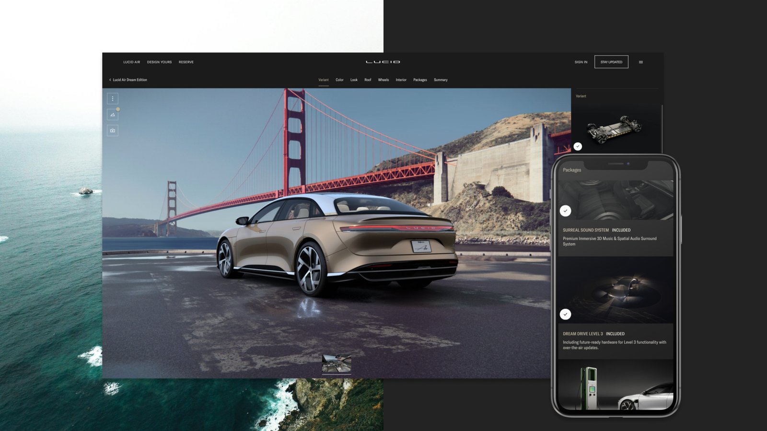Viewport: 767px width, 431px height.
Task: Click the 'Packages' heading on phone
Action: pos(572,170)
